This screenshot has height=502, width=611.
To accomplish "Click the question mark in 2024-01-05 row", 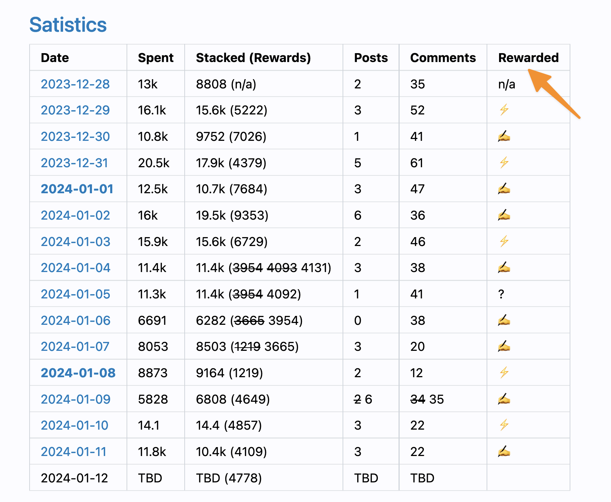I will coord(501,294).
